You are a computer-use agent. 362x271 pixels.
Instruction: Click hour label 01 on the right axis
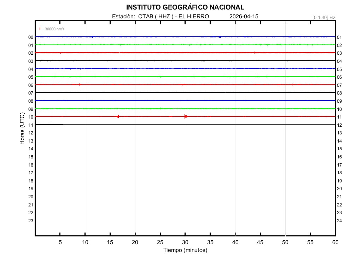point(339,37)
